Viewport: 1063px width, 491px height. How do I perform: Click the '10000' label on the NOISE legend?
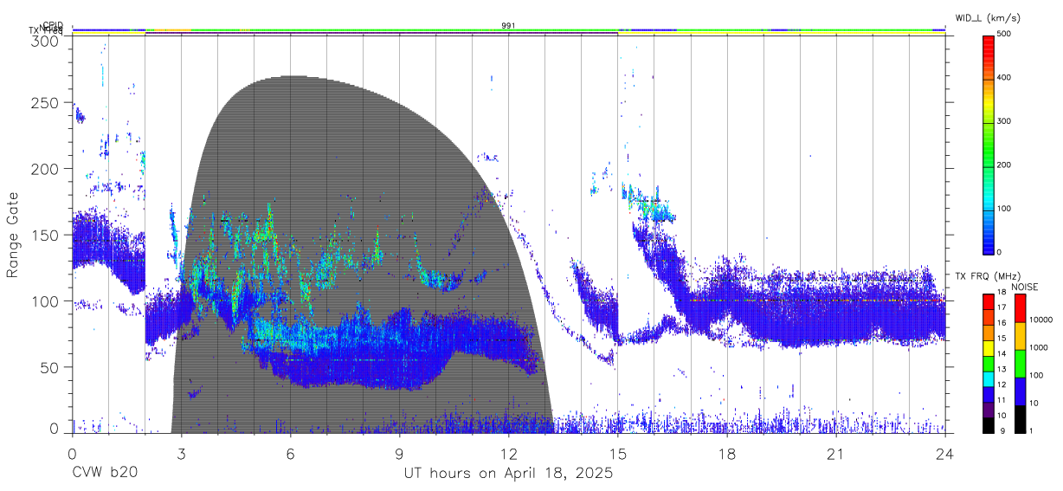point(1041,320)
